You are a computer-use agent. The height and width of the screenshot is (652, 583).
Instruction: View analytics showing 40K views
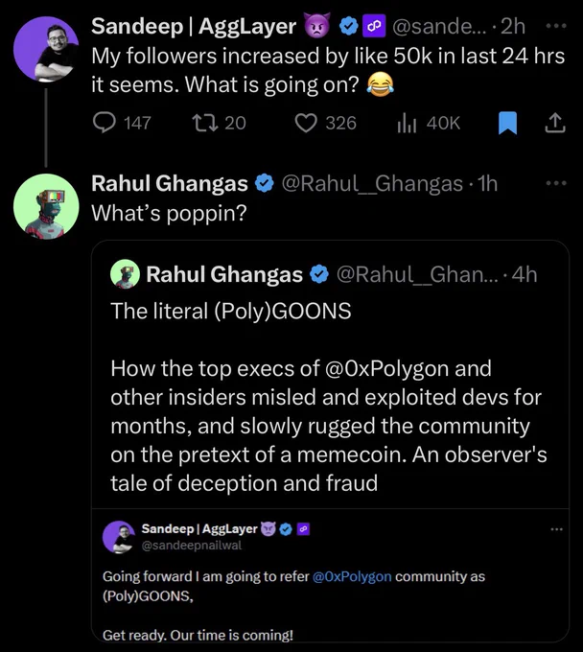pos(429,123)
